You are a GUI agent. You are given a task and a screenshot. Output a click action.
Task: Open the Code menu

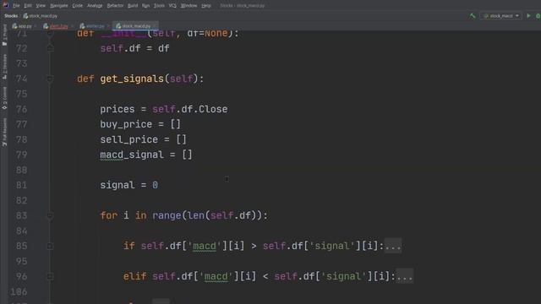77,6
